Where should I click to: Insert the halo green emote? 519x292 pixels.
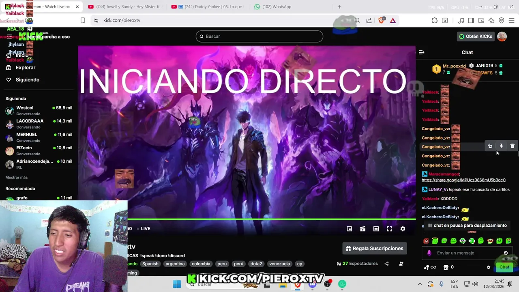click(435, 241)
